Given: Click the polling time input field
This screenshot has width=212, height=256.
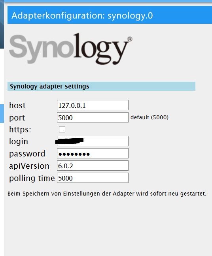Looking at the screenshot, I should (x=93, y=178).
